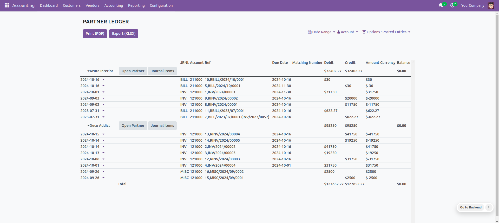Open the Reporting menu
The image size is (499, 223).
point(136,5)
